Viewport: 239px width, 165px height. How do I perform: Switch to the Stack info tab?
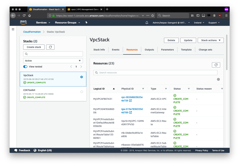click(99, 49)
